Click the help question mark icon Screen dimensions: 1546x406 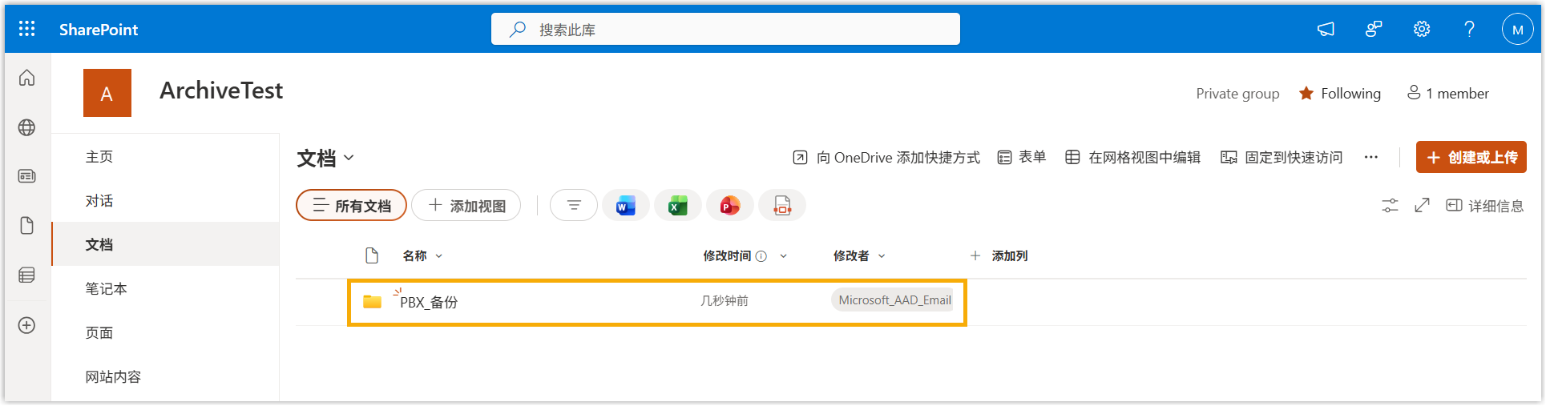[1469, 29]
